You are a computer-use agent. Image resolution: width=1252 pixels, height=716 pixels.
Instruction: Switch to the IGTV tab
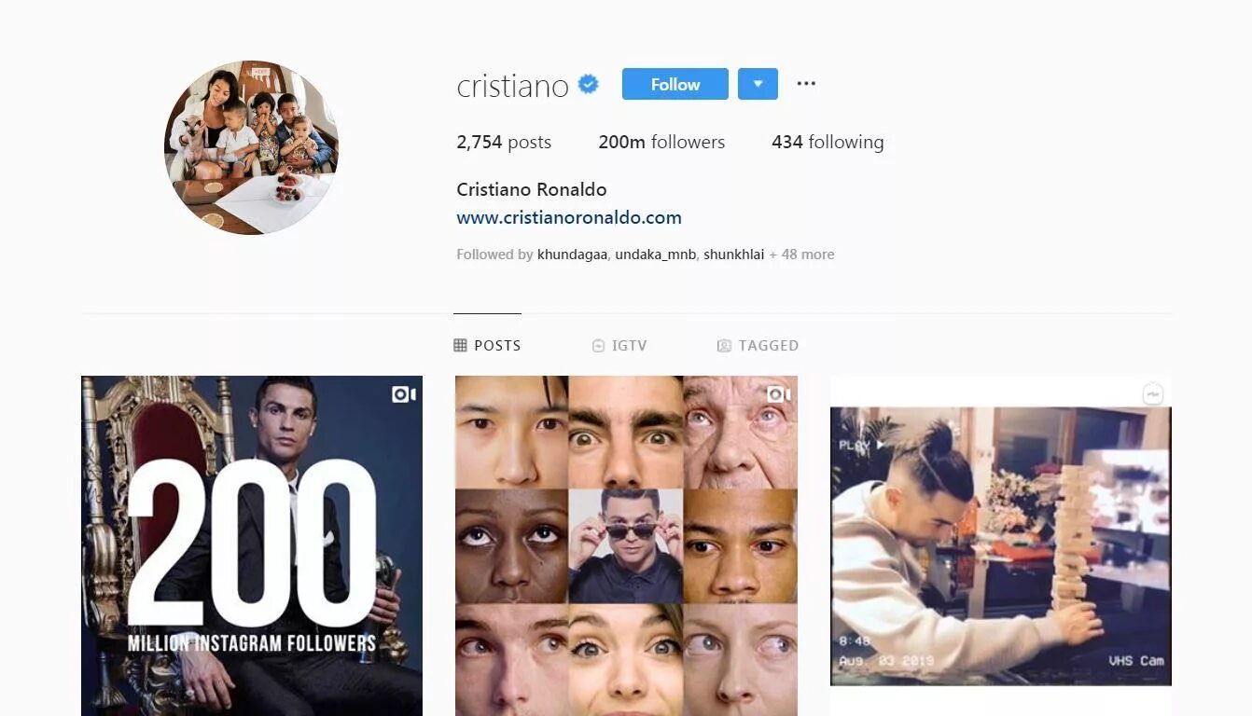pyautogui.click(x=619, y=346)
